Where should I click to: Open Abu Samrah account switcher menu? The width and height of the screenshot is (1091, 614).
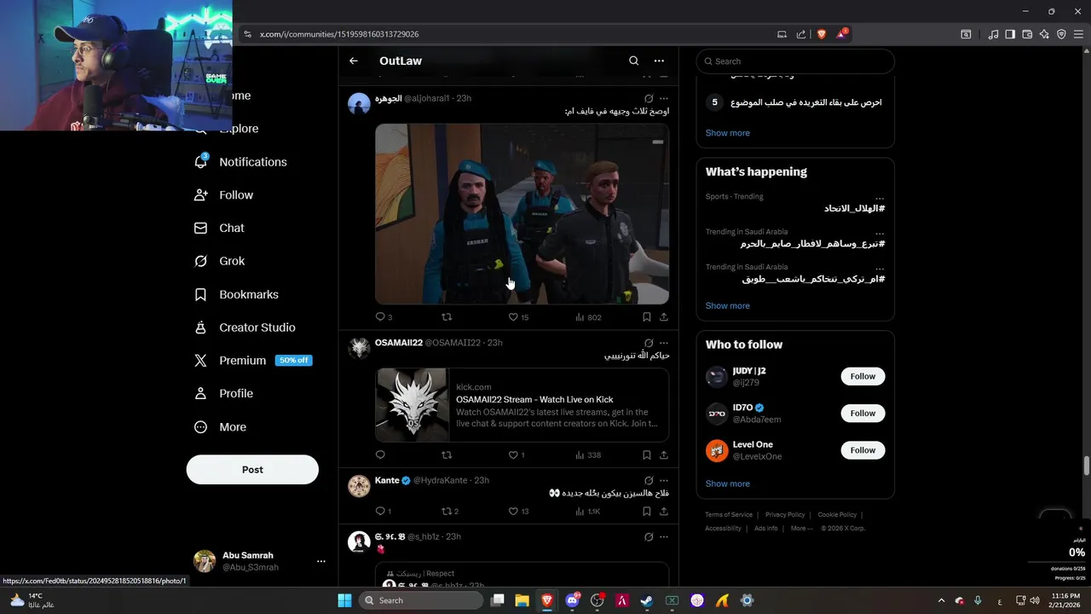point(321,561)
